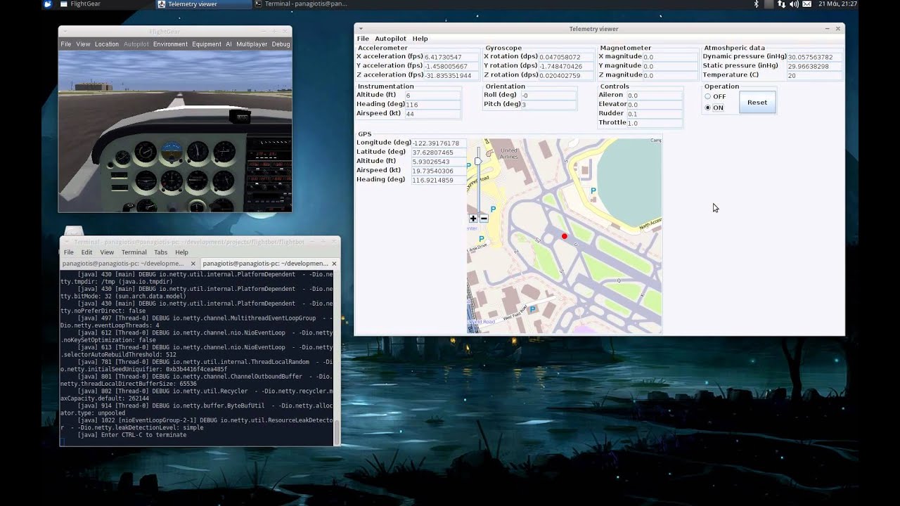Open the Terminal window menu arrow in its title bar
Image resolution: width=900 pixels, height=506 pixels.
click(66, 242)
